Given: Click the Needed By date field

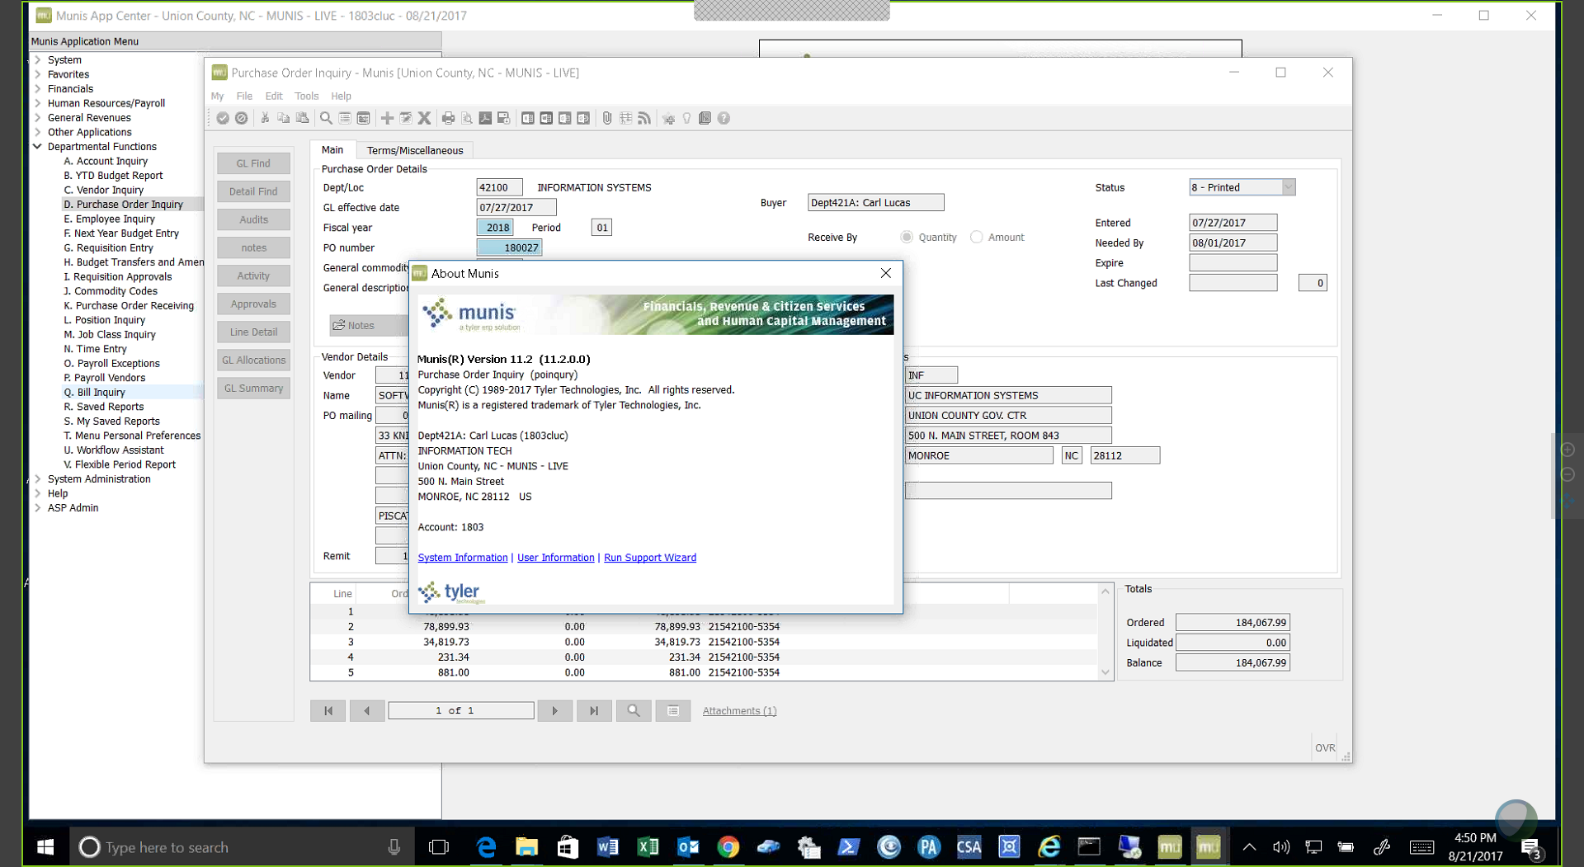Looking at the screenshot, I should click(x=1233, y=243).
